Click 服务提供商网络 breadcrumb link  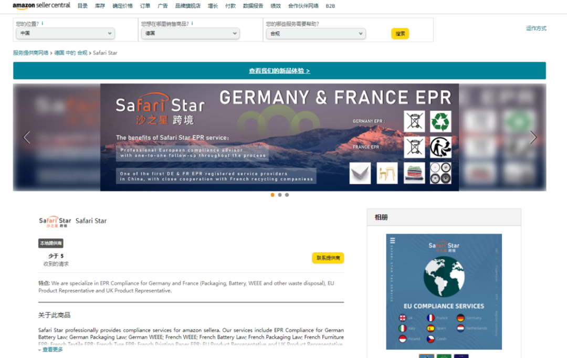31,53
